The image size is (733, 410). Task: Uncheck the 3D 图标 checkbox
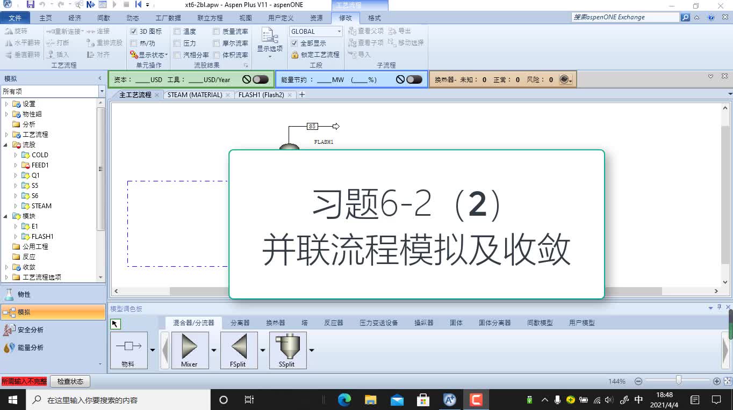134,31
